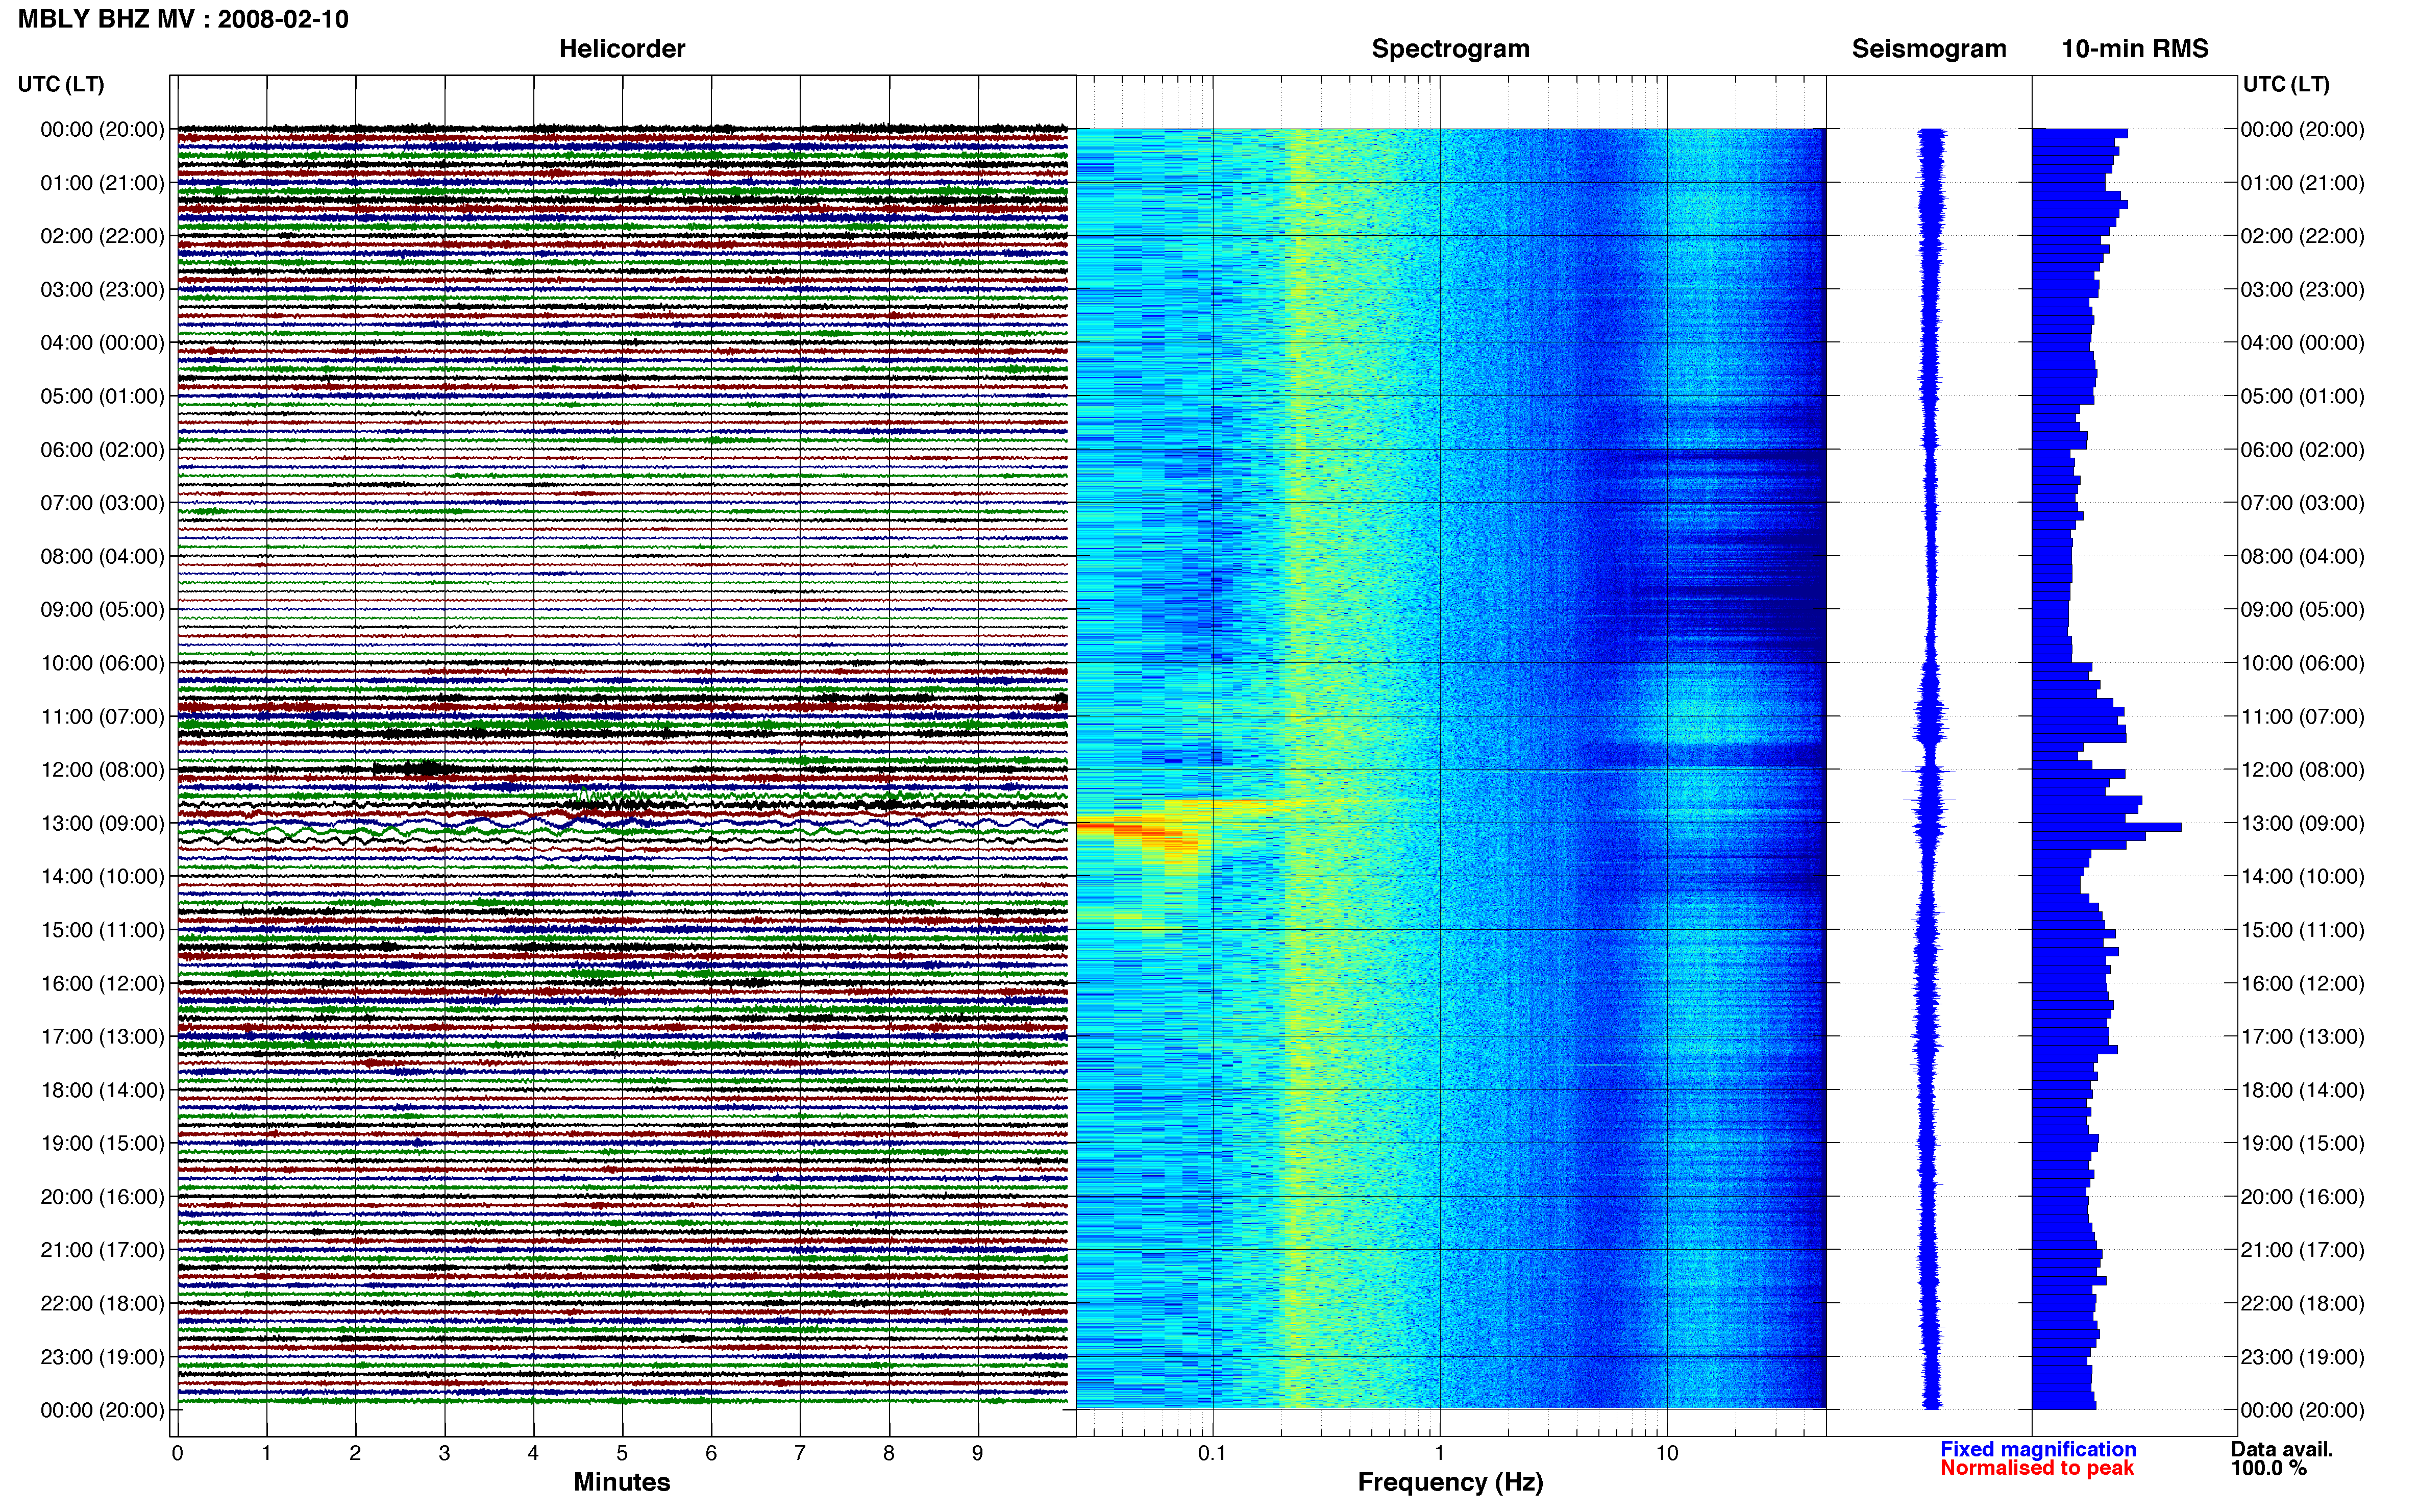Click minute tick label '9' on helicorder axis
The image size is (2419, 1512).
pyautogui.click(x=977, y=1453)
